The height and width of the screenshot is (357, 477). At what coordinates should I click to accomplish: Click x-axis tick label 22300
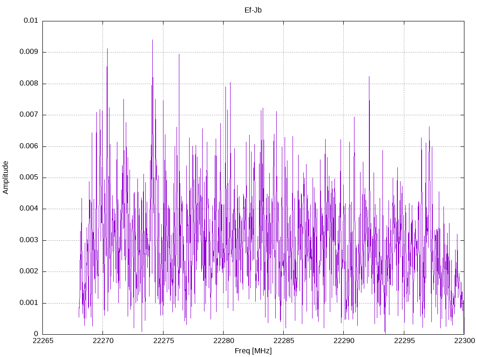tap(464, 341)
